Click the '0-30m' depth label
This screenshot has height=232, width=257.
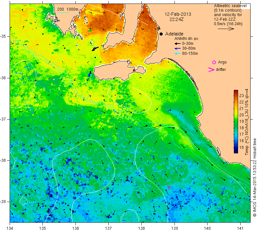[x=188, y=43]
